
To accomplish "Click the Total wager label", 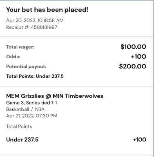I will click(x=20, y=47).
